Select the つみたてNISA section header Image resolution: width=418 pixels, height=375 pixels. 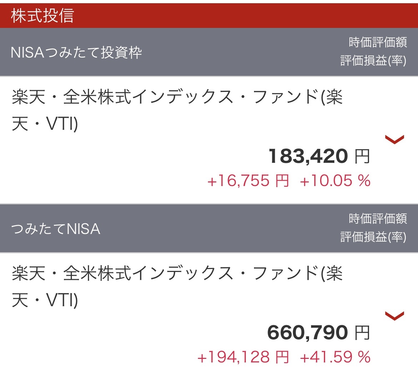[x=55, y=229]
